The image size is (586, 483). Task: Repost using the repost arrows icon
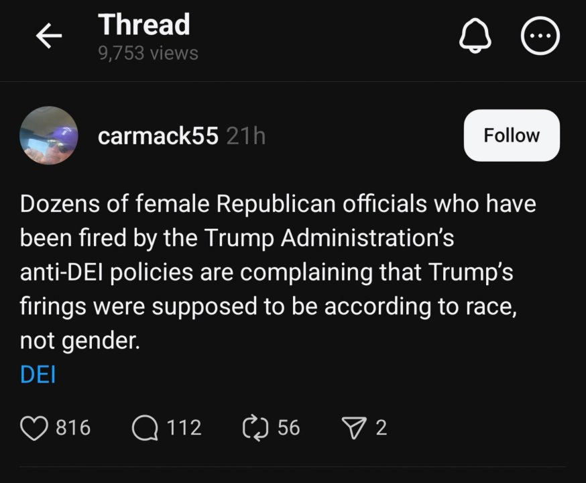click(x=255, y=427)
